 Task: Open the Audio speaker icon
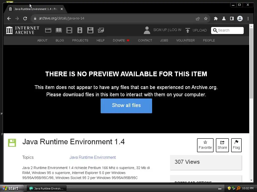[x=80, y=30]
